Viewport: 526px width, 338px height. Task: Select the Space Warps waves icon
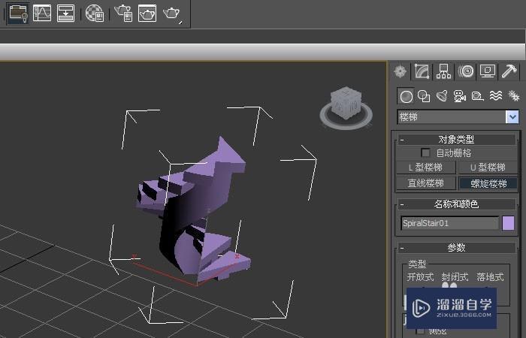click(495, 96)
